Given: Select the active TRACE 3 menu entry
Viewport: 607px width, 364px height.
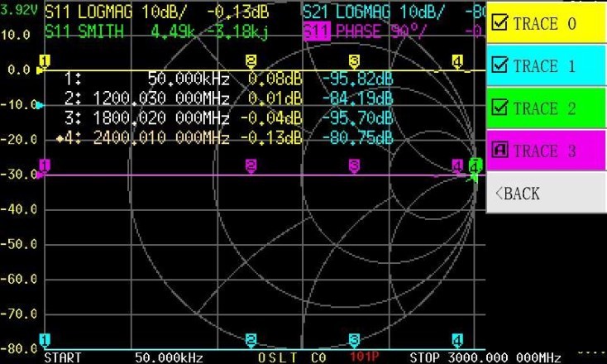Looking at the screenshot, I should 546,151.
